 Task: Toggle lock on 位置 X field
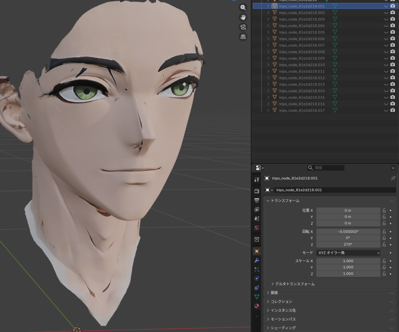click(384, 210)
